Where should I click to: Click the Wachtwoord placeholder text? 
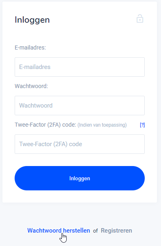click(x=36, y=106)
